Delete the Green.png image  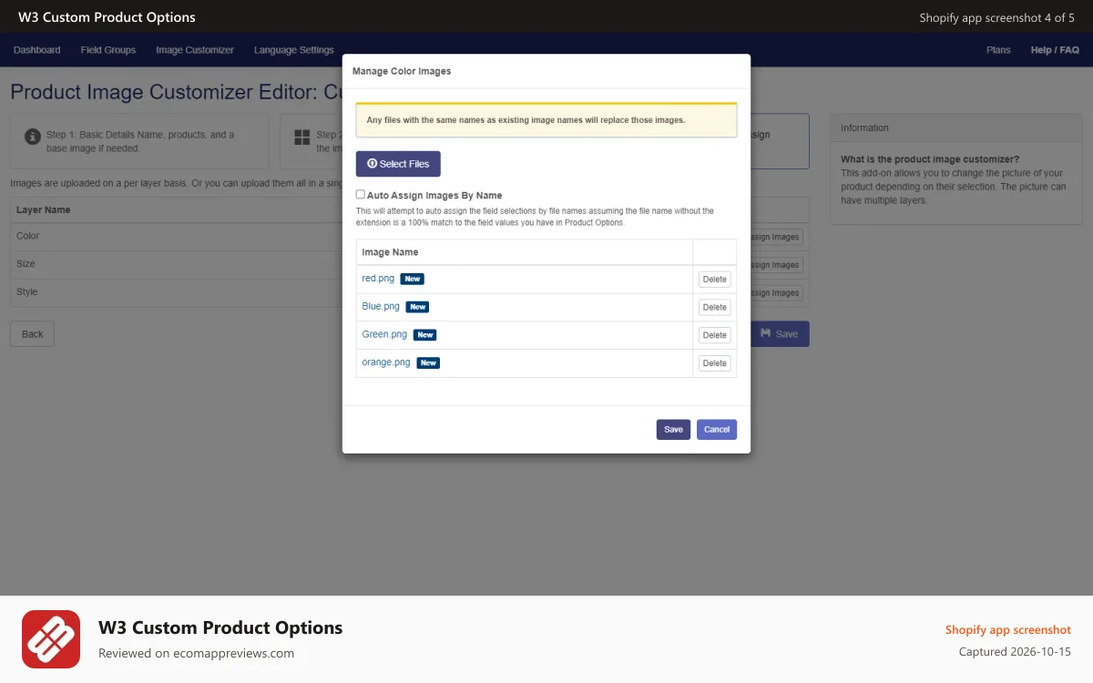coord(715,335)
